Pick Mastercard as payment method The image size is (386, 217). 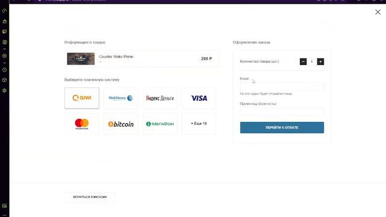82,124
